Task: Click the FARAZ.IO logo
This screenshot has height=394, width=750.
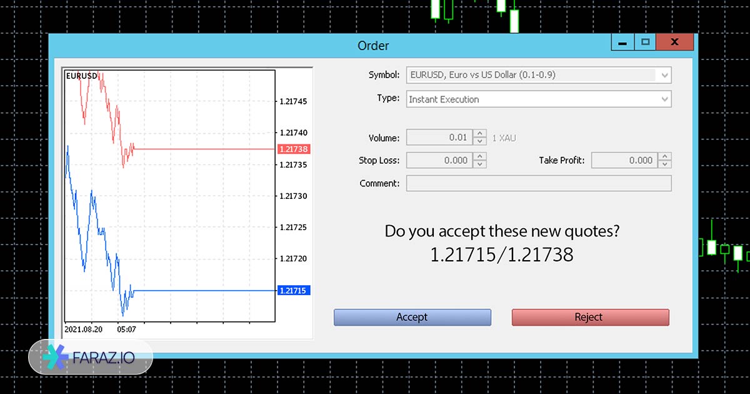Action: [91, 357]
